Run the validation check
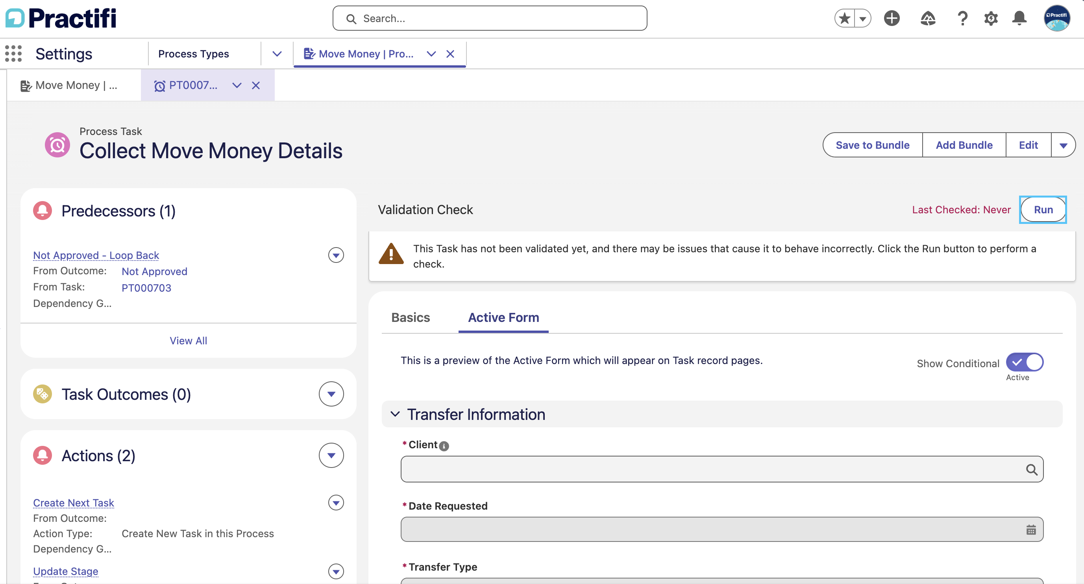The image size is (1084, 584). [1043, 209]
